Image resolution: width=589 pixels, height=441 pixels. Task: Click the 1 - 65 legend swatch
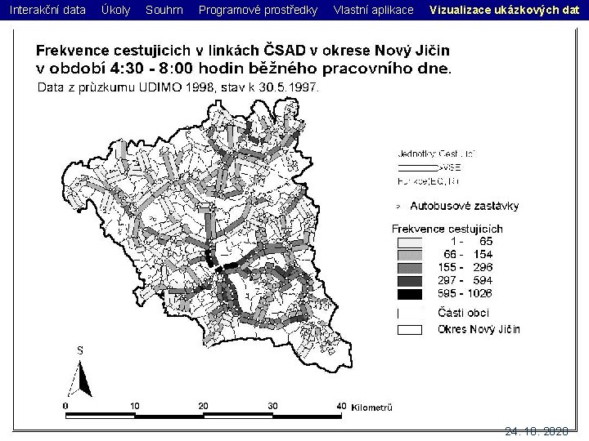410,243
